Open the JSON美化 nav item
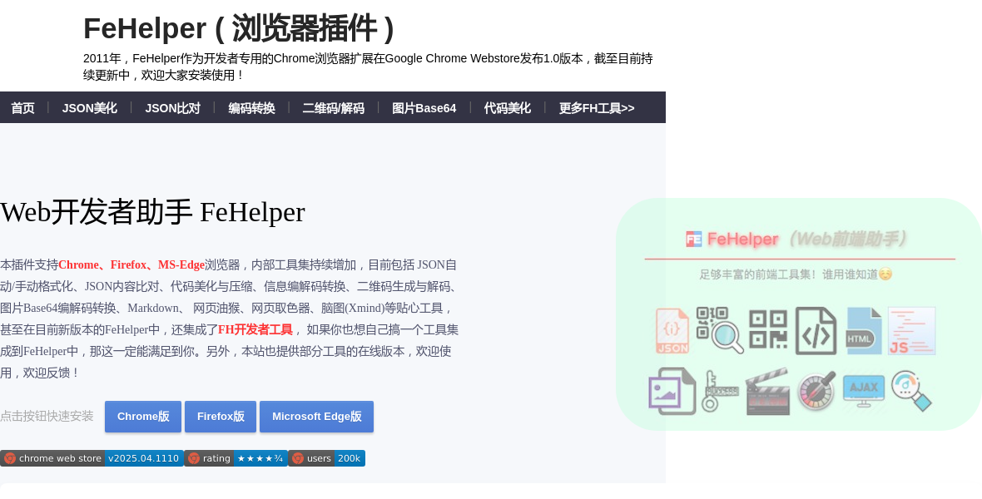 click(x=89, y=108)
